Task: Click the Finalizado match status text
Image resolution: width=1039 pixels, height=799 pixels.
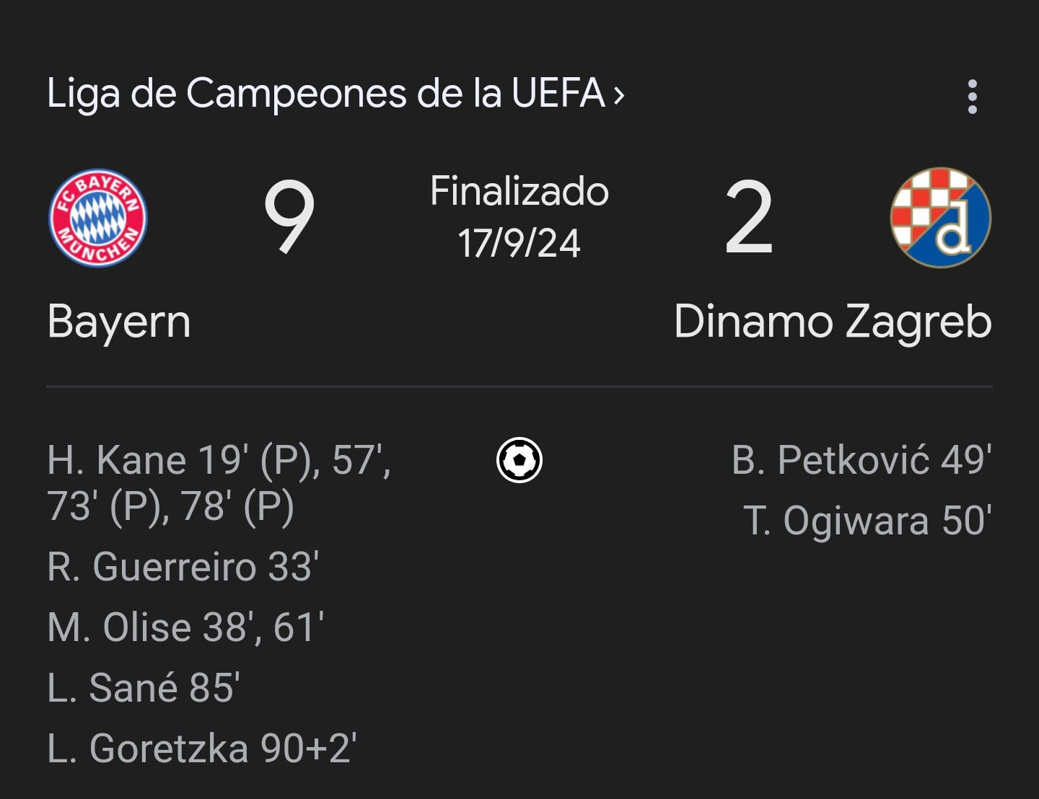Action: coord(519,192)
